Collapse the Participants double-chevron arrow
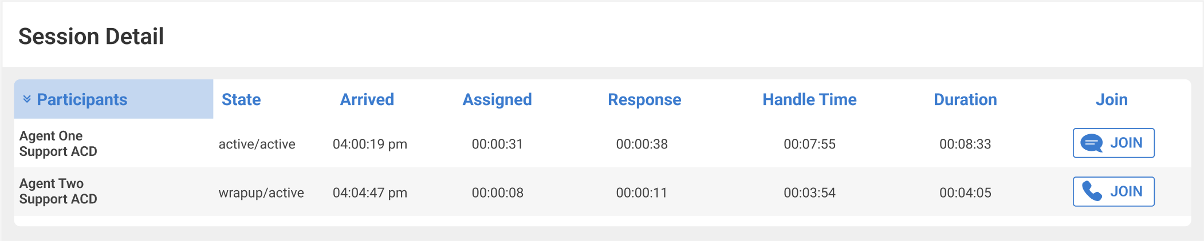Viewport: 1204px width, 241px height. tap(27, 99)
